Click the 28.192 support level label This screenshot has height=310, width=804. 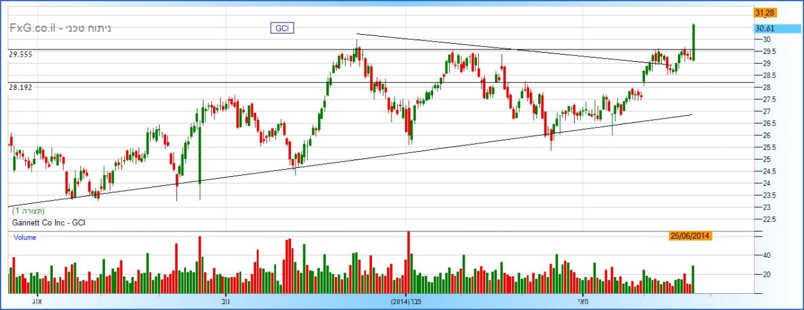coord(21,87)
